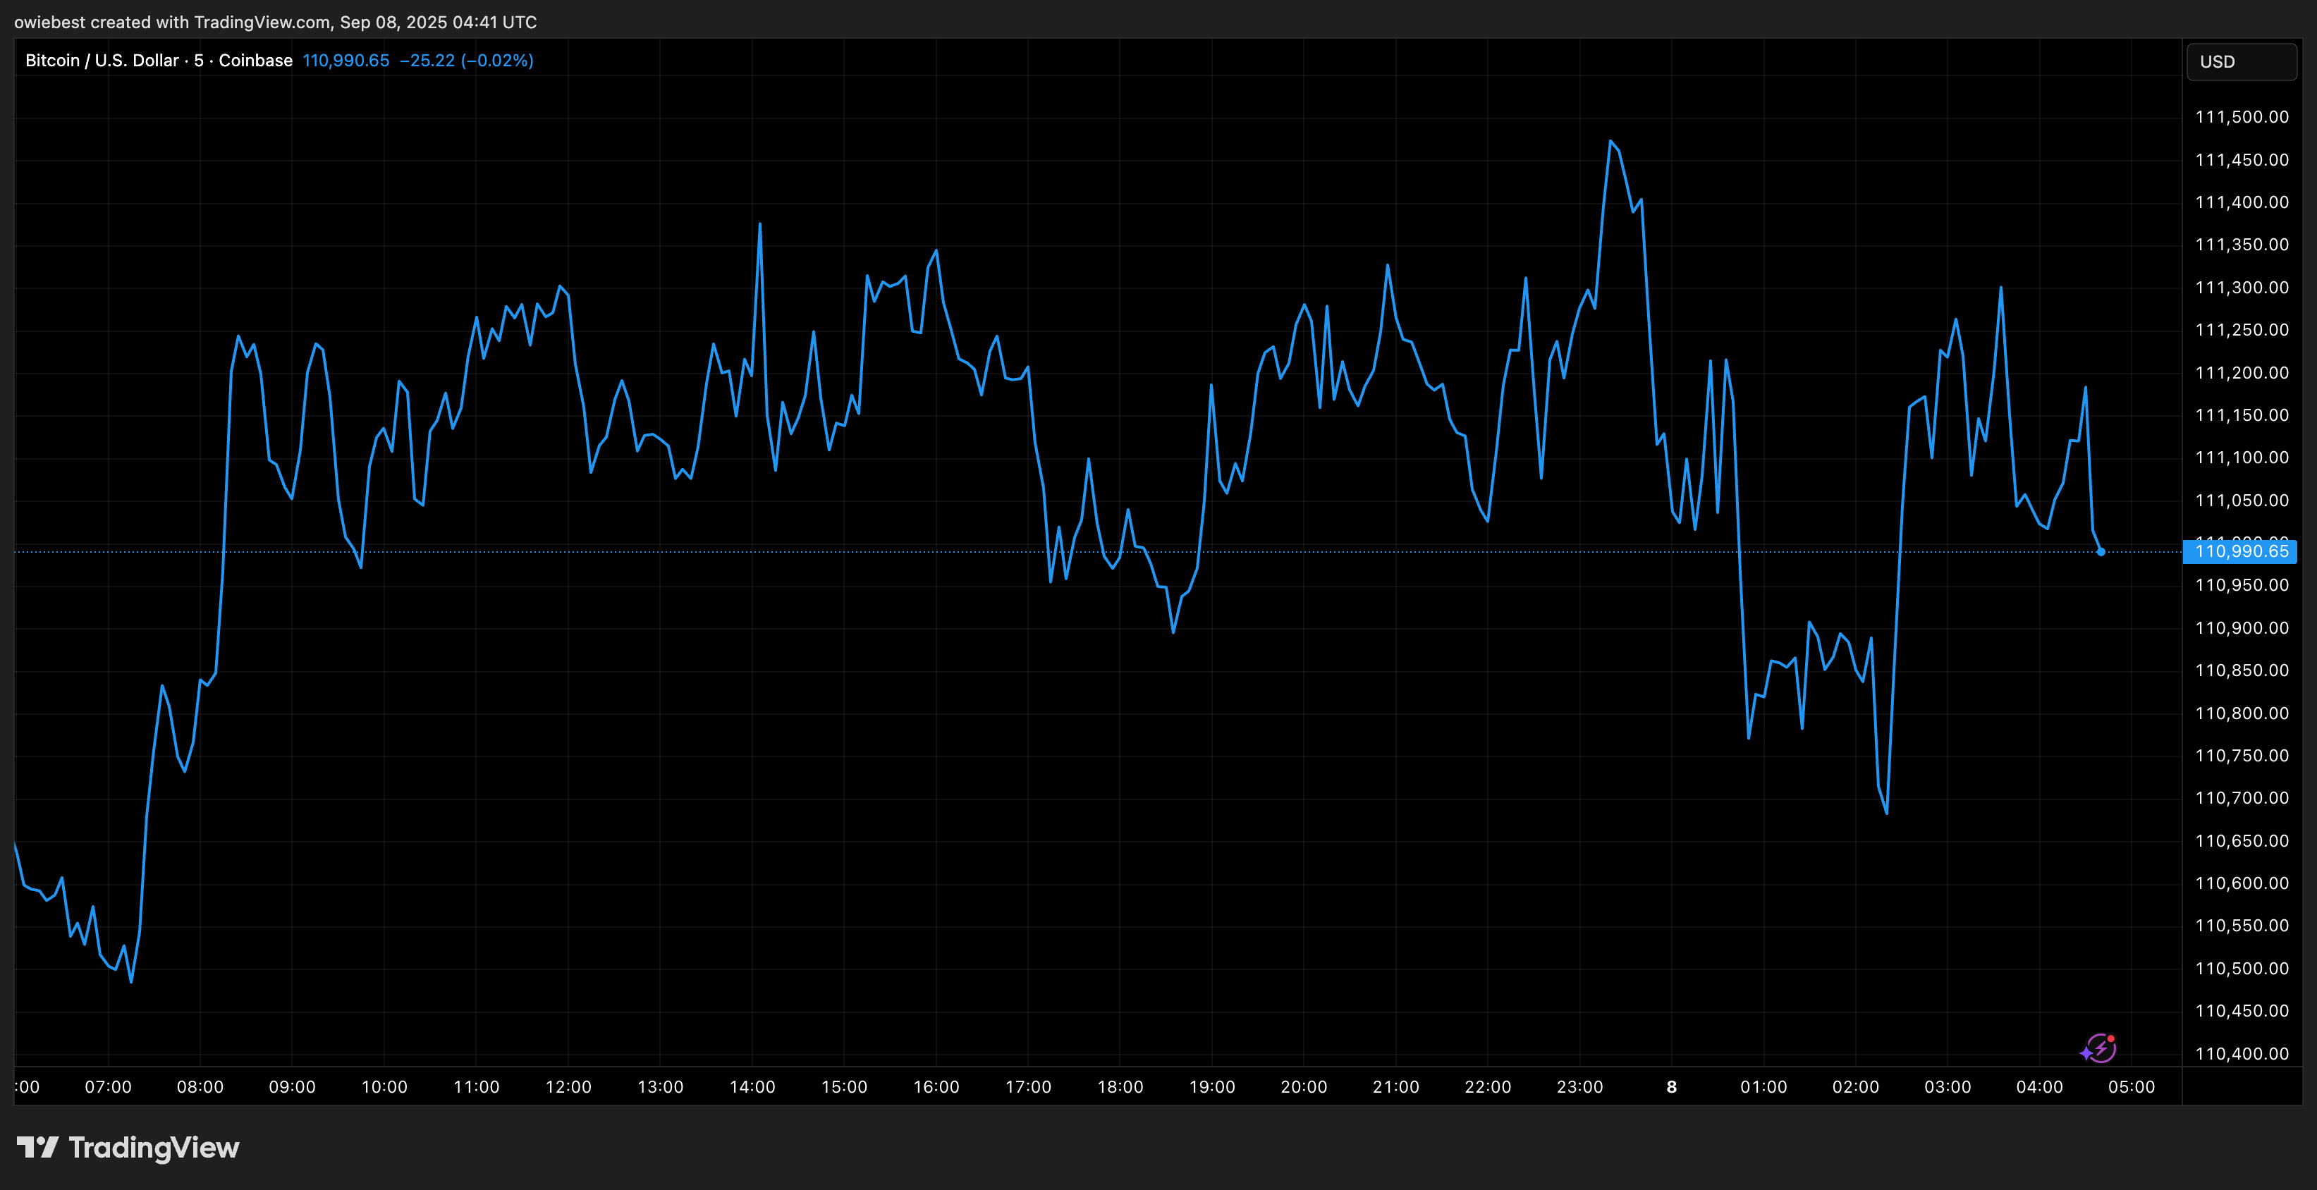Click the owiebest created with TradingView.com caption

(x=275, y=22)
